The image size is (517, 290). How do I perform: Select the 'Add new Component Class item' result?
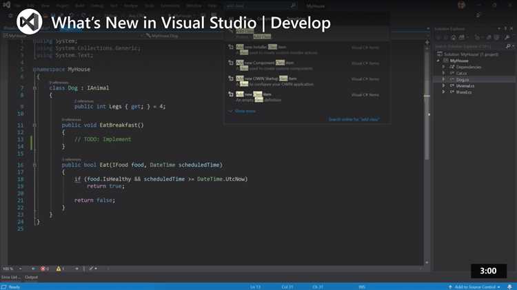(307, 65)
